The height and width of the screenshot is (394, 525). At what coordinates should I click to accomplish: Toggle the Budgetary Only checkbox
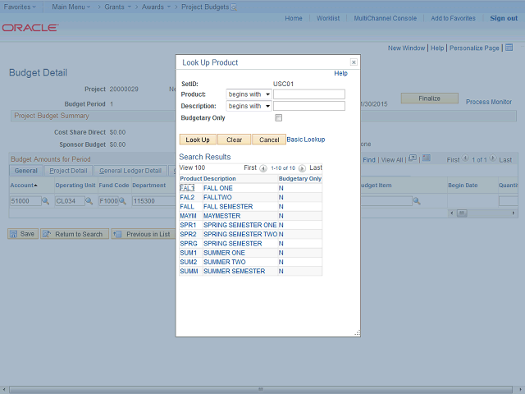[x=279, y=117]
